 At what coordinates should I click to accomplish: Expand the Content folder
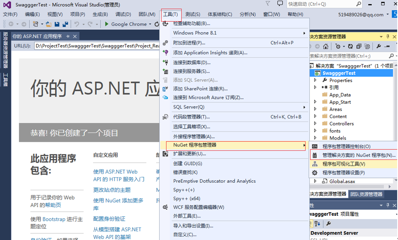click(315, 116)
